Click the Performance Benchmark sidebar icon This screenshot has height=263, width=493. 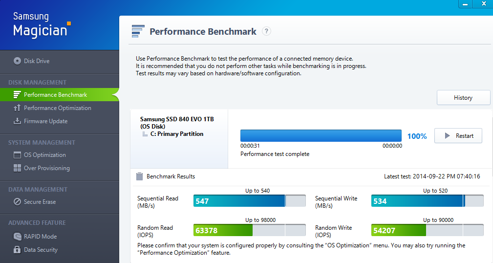click(x=17, y=95)
